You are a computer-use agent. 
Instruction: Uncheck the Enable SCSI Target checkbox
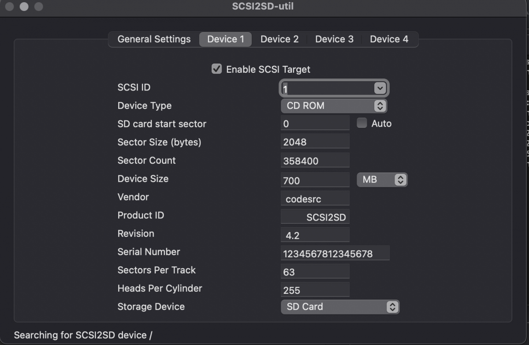point(216,69)
